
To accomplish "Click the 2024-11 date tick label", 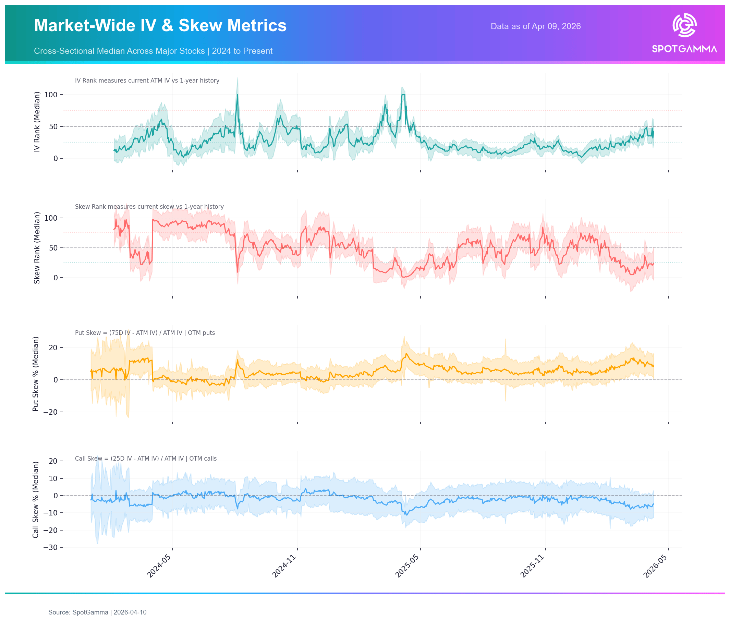I will pyautogui.click(x=284, y=566).
